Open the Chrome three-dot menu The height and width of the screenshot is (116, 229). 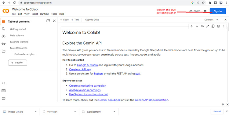226,3
